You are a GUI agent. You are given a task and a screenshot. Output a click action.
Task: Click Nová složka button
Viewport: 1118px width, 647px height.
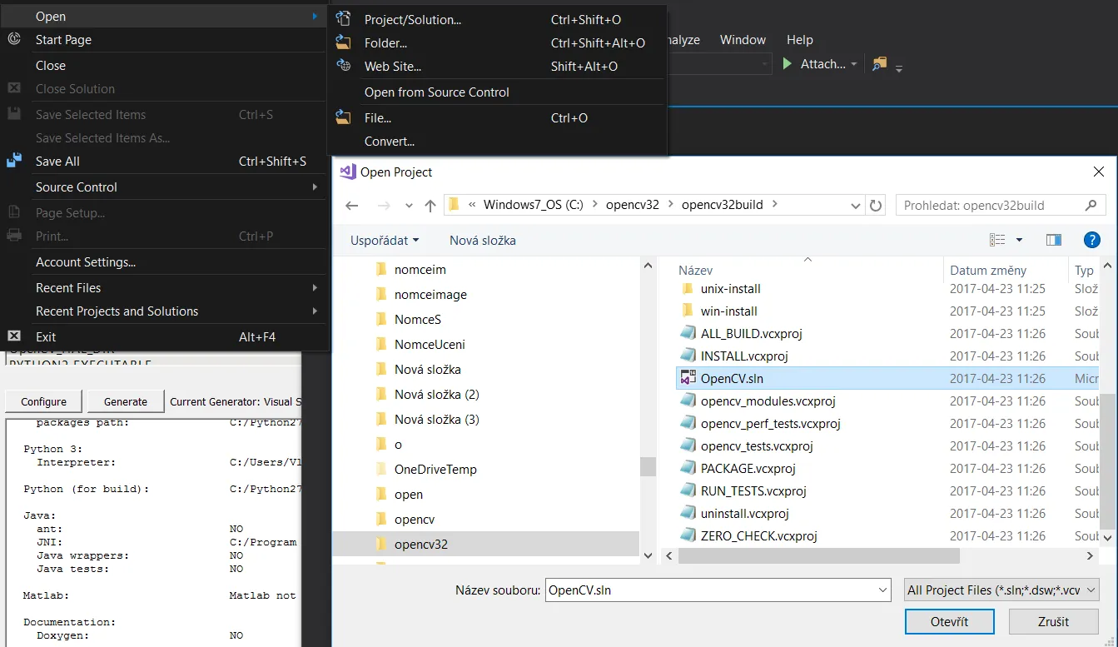click(x=483, y=240)
